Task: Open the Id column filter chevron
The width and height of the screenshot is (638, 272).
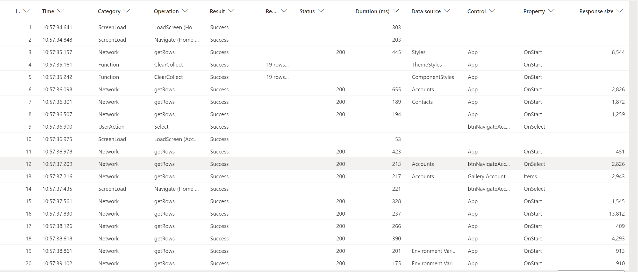Action: [x=26, y=11]
